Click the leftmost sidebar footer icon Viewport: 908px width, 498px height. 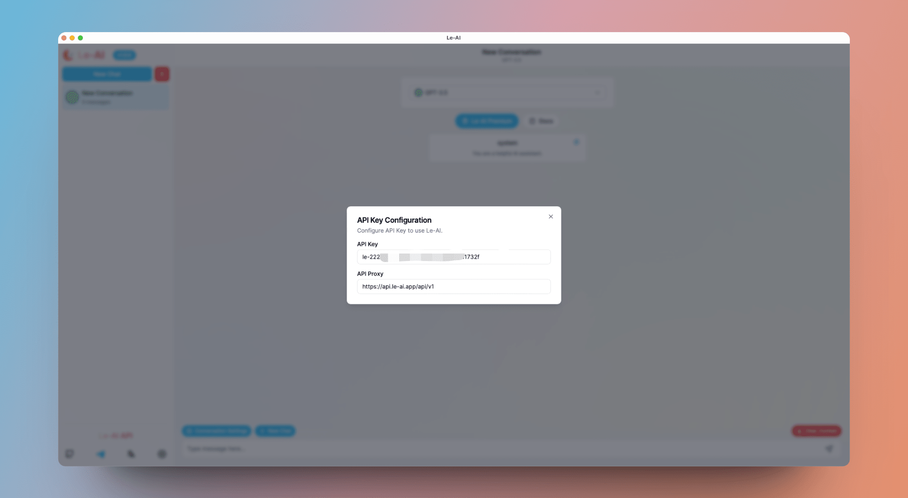(x=70, y=454)
